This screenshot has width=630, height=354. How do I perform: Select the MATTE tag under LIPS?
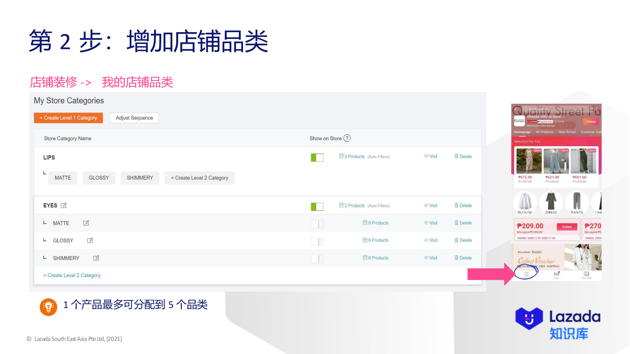63,178
